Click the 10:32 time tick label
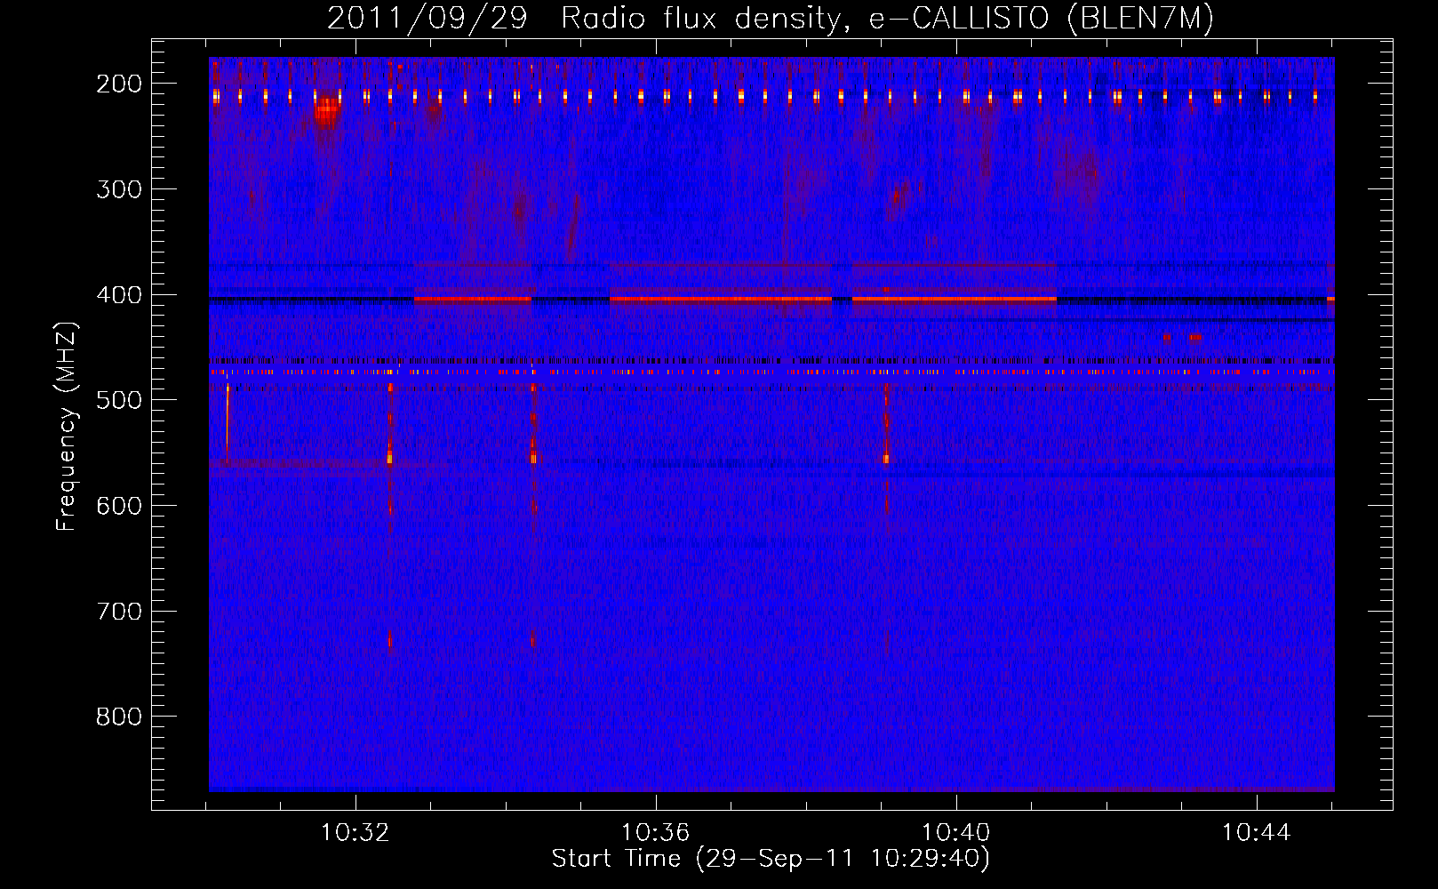The image size is (1438, 889). click(x=356, y=833)
